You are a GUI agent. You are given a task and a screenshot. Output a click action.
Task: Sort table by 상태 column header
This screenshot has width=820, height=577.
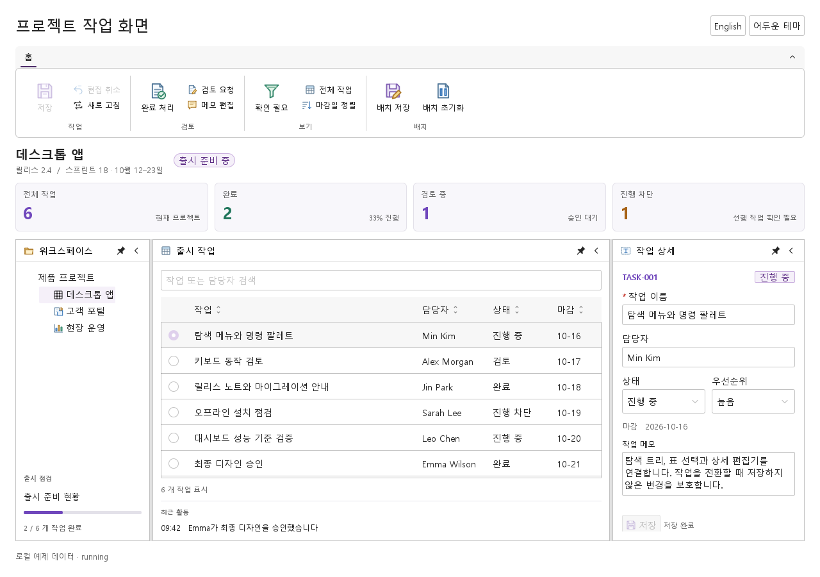(506, 310)
